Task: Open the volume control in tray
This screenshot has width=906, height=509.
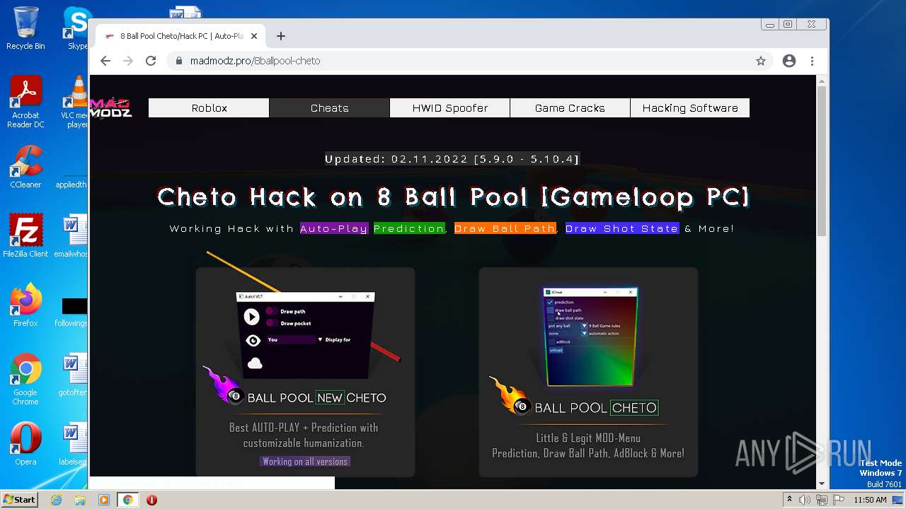Action: pyautogui.click(x=805, y=500)
